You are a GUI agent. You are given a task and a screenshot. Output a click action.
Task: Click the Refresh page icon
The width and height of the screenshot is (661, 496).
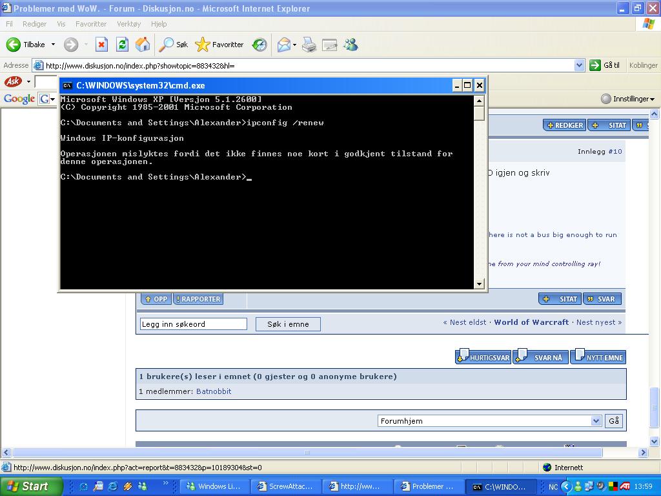[x=122, y=45]
